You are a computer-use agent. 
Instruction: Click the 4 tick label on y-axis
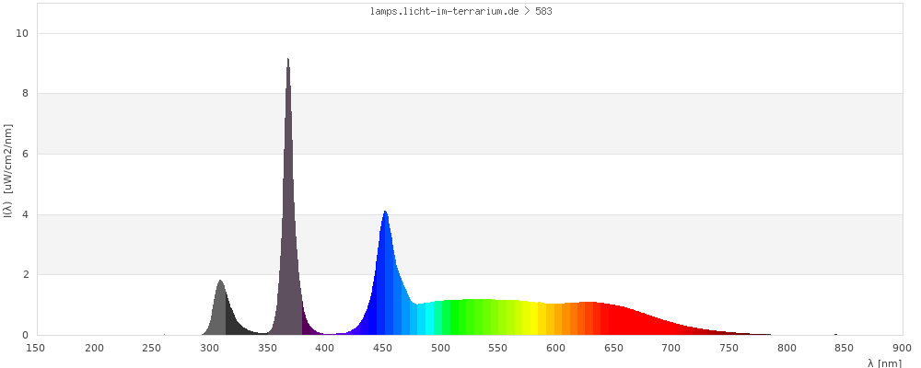(26, 214)
